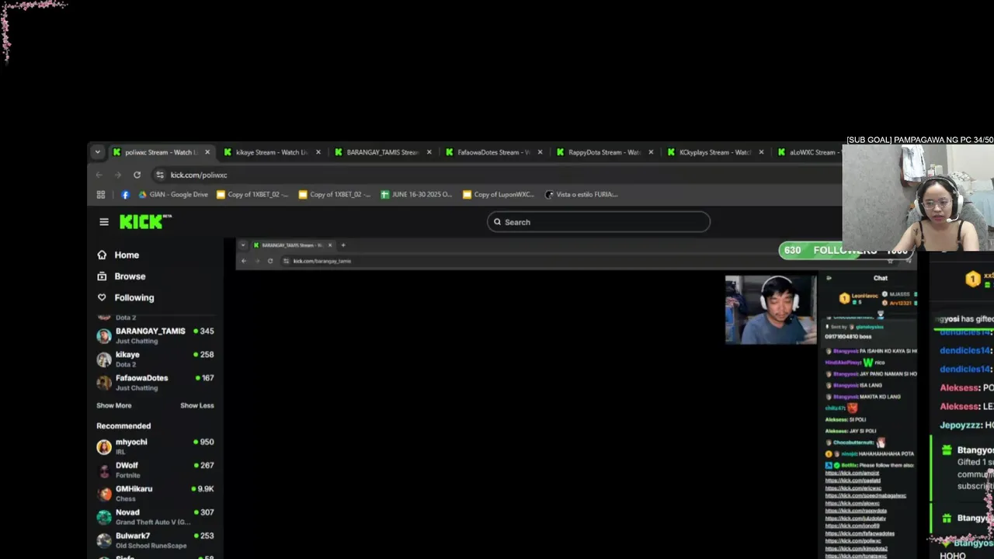
Task: Open JUNE 16-30 2025 sheet bookmark
Action: [x=416, y=194]
